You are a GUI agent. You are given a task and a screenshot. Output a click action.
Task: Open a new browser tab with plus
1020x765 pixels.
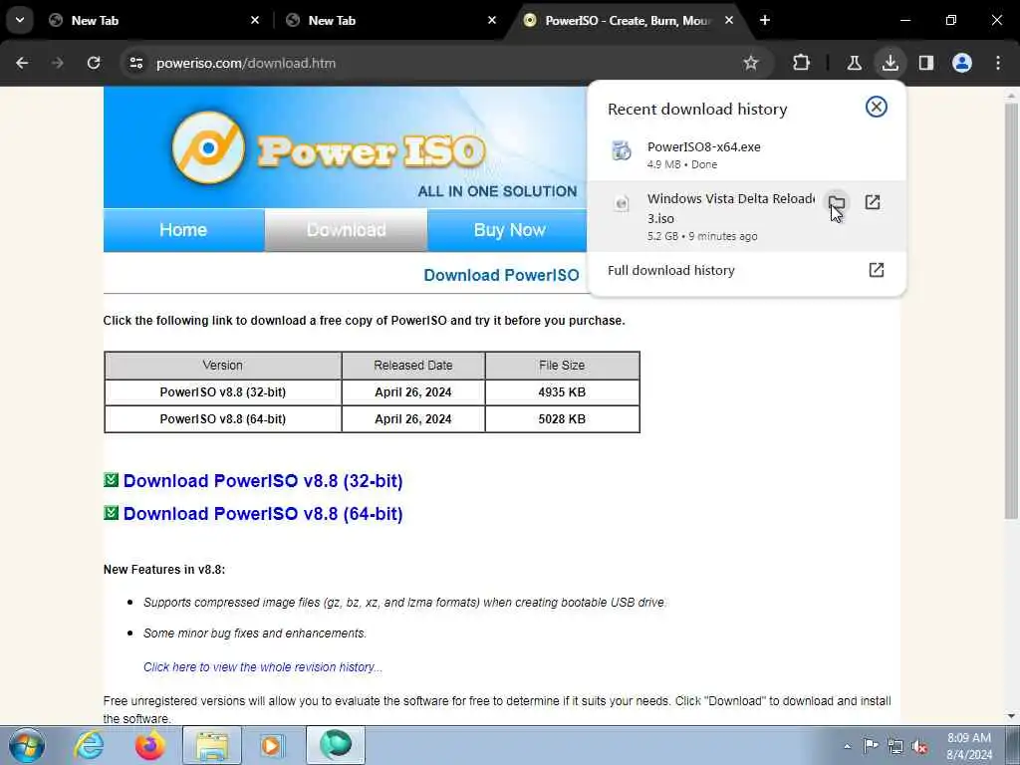pos(765,20)
